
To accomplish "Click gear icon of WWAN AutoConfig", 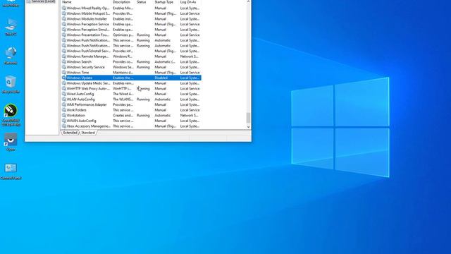I will click(64, 121).
